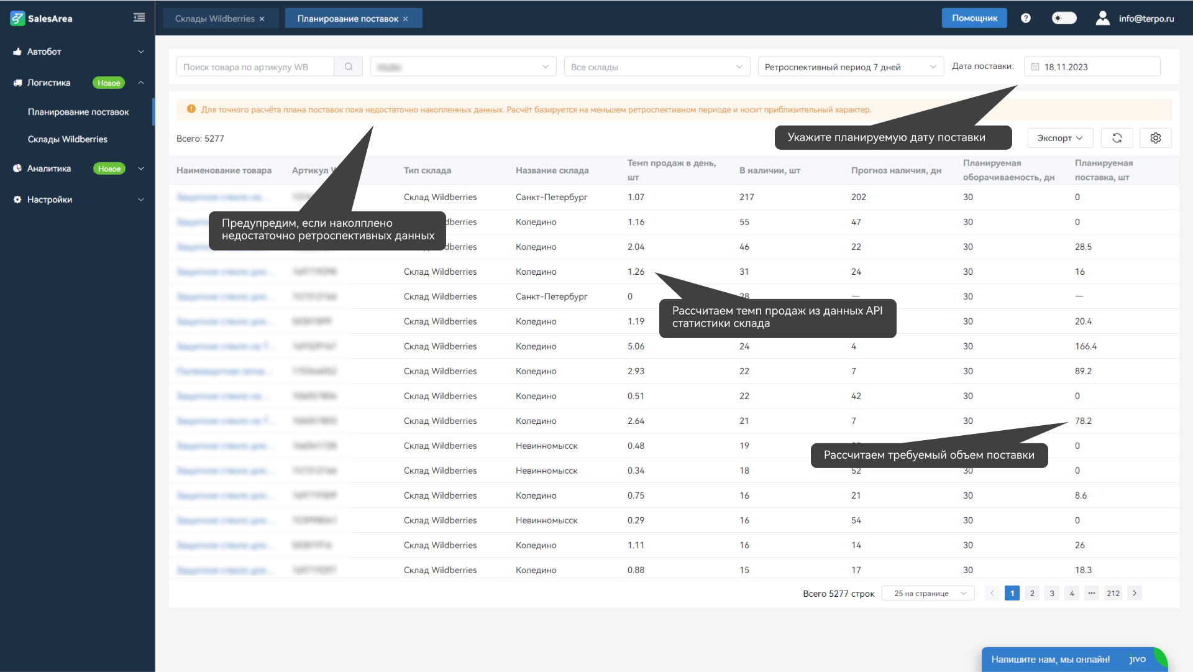Click the calendar icon in date field
This screenshot has width=1193, height=672.
tap(1035, 67)
